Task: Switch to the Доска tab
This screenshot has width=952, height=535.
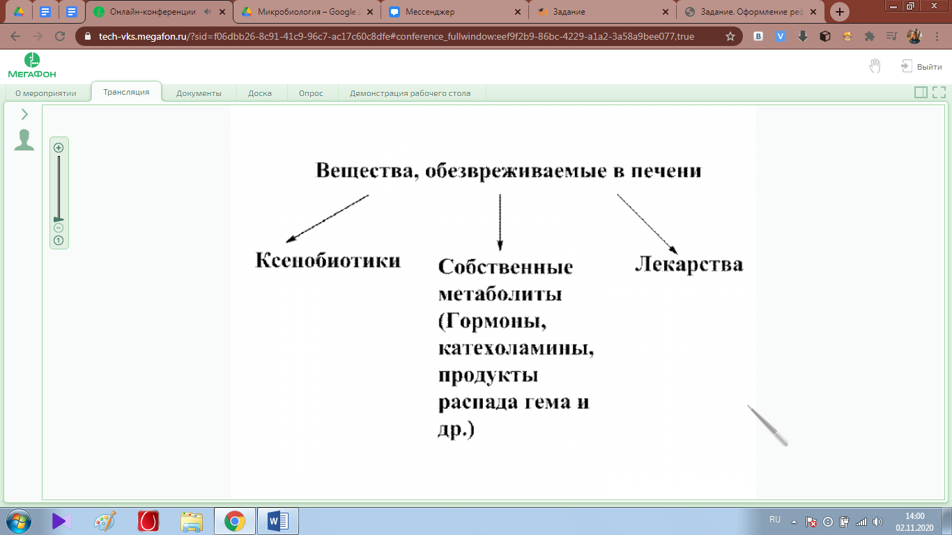Action: (260, 93)
